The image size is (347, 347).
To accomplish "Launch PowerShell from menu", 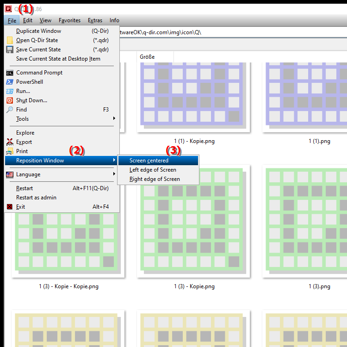I will 62,82.
